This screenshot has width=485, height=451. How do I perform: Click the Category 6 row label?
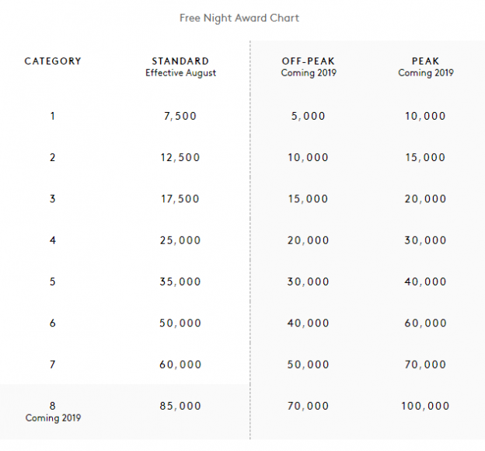click(53, 323)
